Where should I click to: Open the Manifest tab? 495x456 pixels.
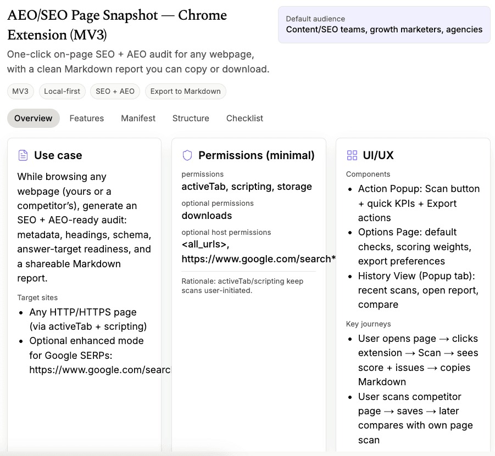(x=138, y=119)
